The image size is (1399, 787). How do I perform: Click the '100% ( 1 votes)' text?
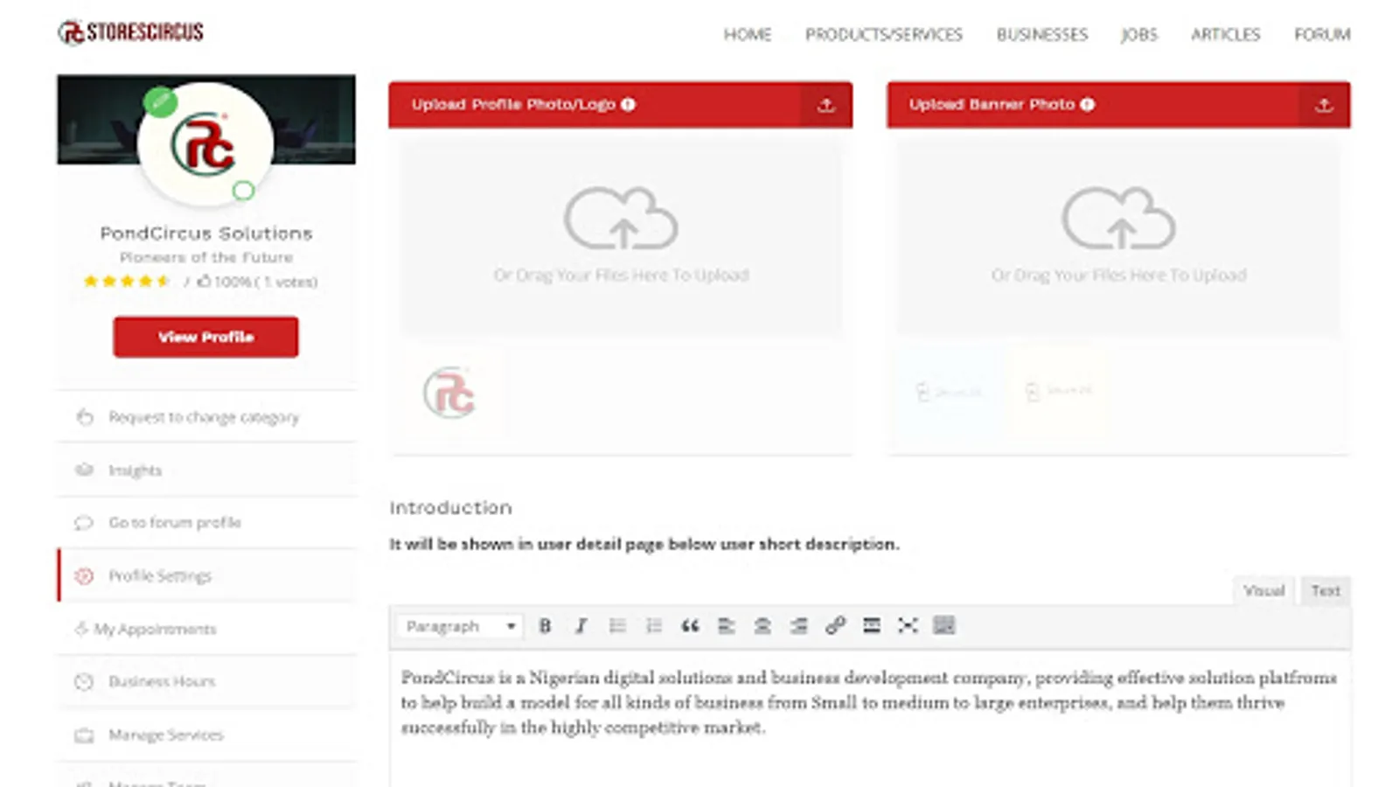[267, 282]
